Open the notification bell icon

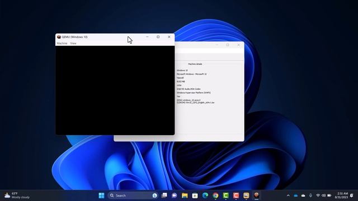click(x=352, y=195)
